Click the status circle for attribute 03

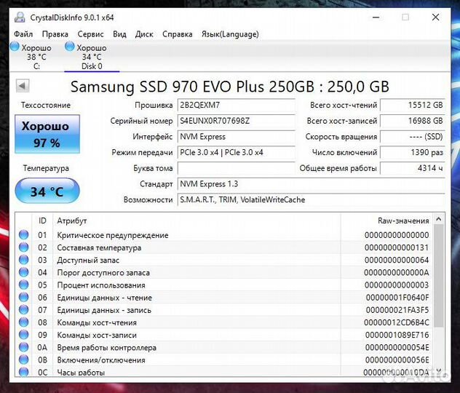24,260
